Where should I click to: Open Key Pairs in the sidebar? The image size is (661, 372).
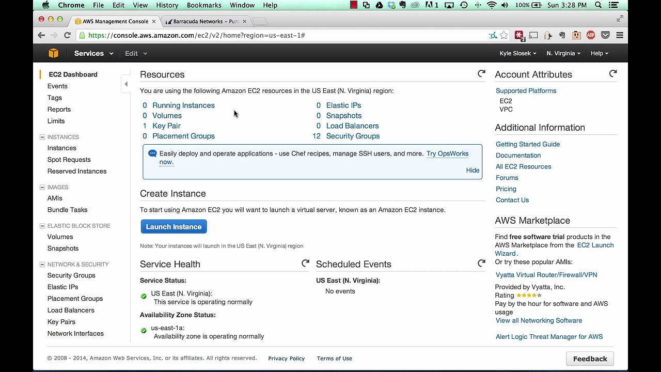61,322
